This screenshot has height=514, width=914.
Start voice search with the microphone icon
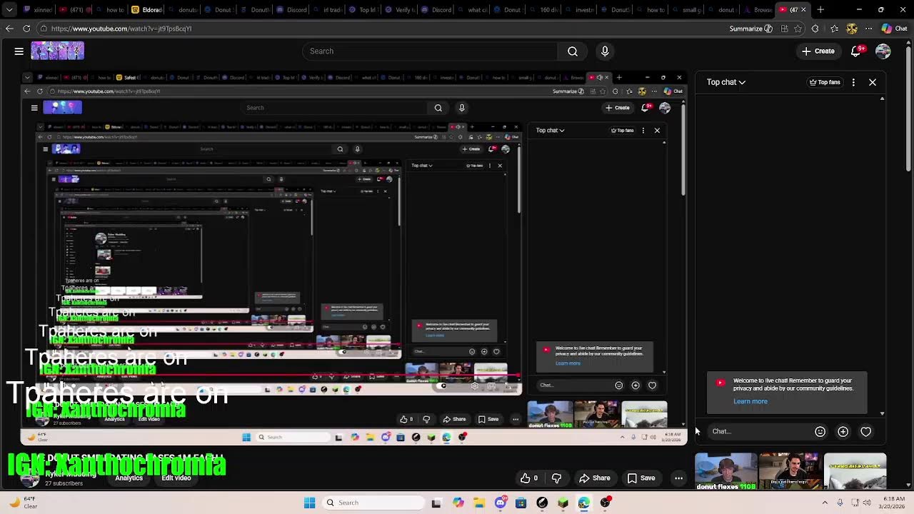tap(605, 51)
